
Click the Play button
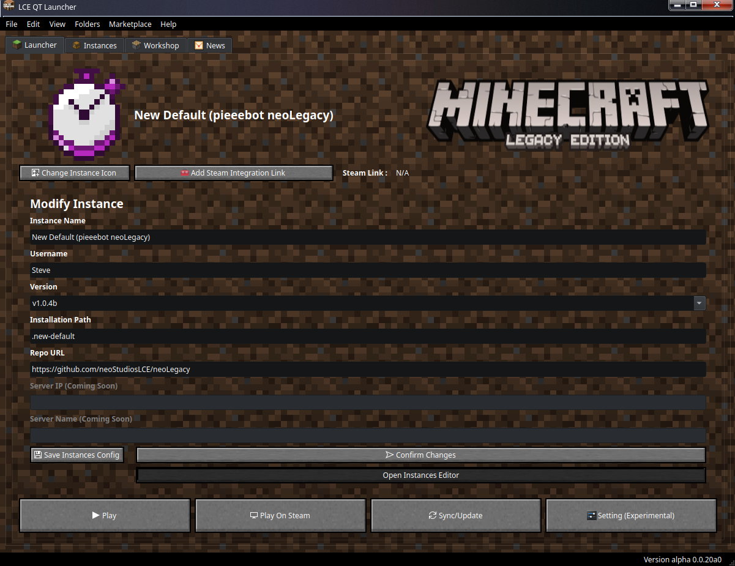[105, 515]
